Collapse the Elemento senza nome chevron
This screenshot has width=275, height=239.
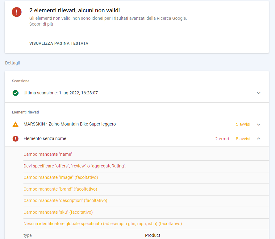pos(259,138)
